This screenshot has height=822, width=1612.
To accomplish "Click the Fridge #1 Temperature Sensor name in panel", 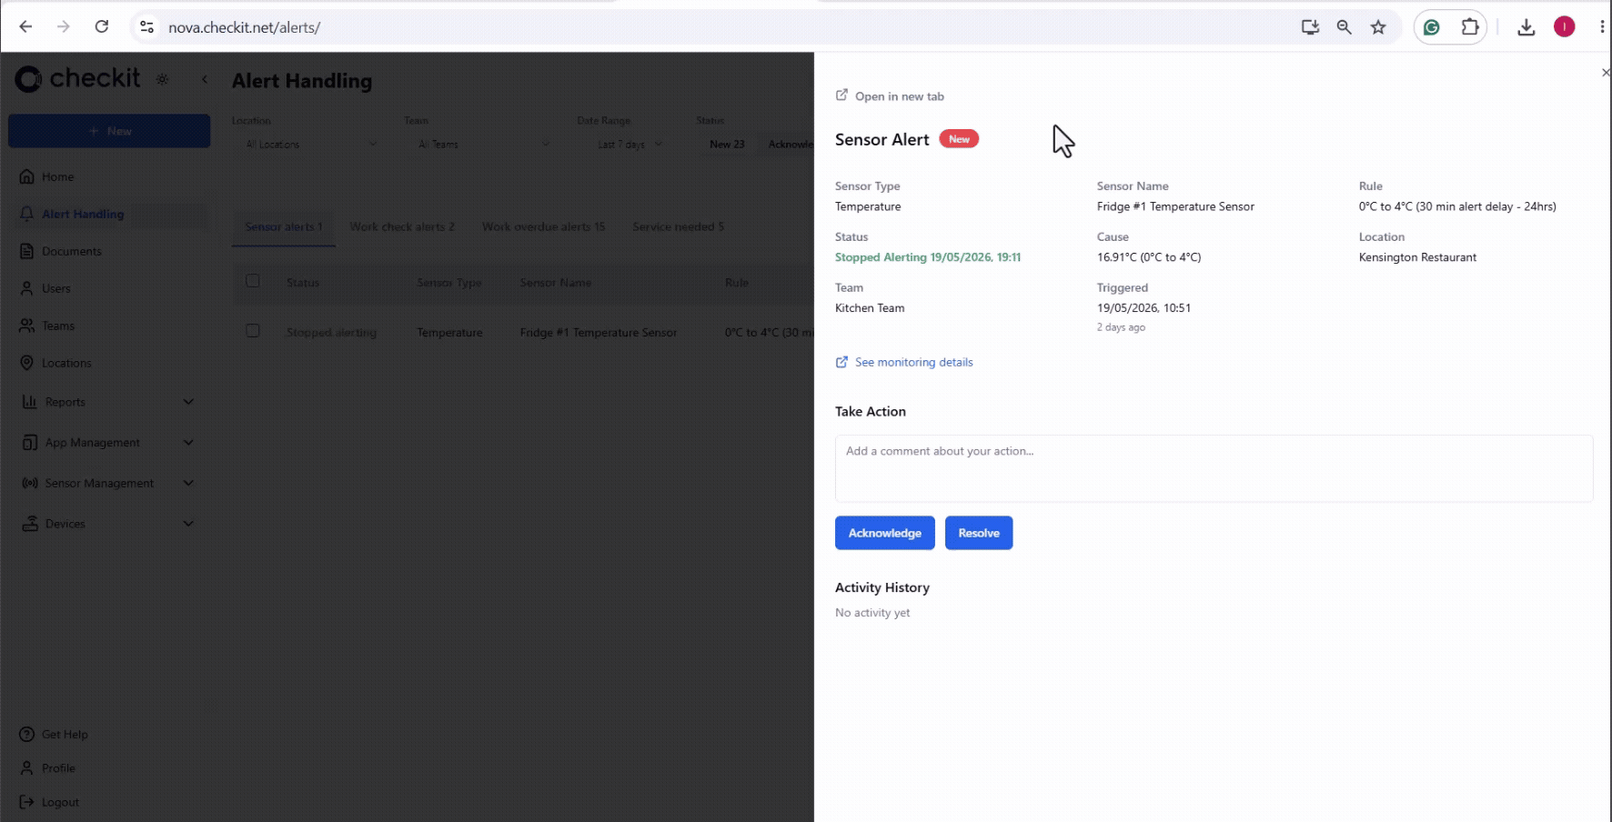I will pyautogui.click(x=1175, y=206).
